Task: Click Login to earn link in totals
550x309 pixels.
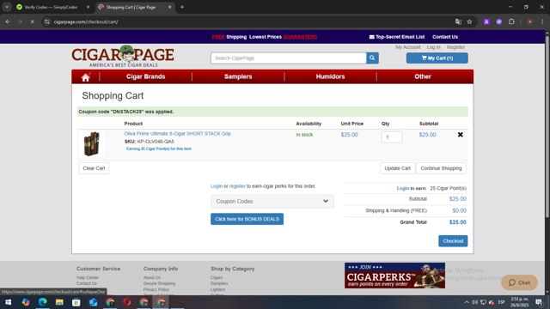Action: click(403, 189)
